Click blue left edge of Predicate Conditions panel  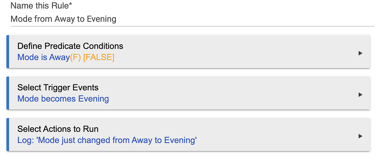(7, 52)
